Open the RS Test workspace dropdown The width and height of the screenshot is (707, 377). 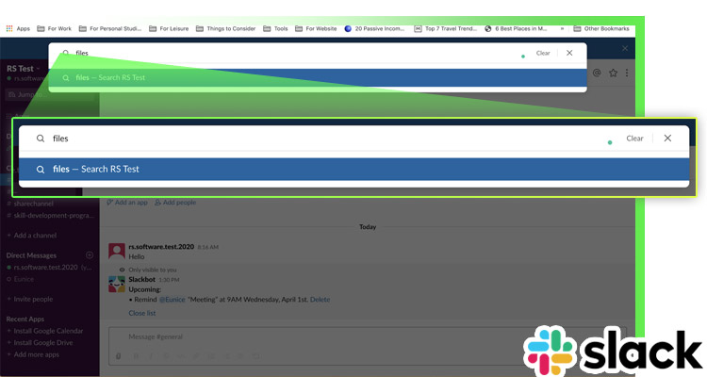coord(23,69)
